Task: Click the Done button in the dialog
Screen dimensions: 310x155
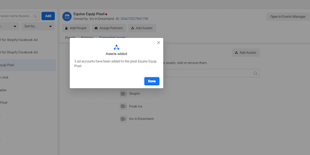Action: [152, 81]
